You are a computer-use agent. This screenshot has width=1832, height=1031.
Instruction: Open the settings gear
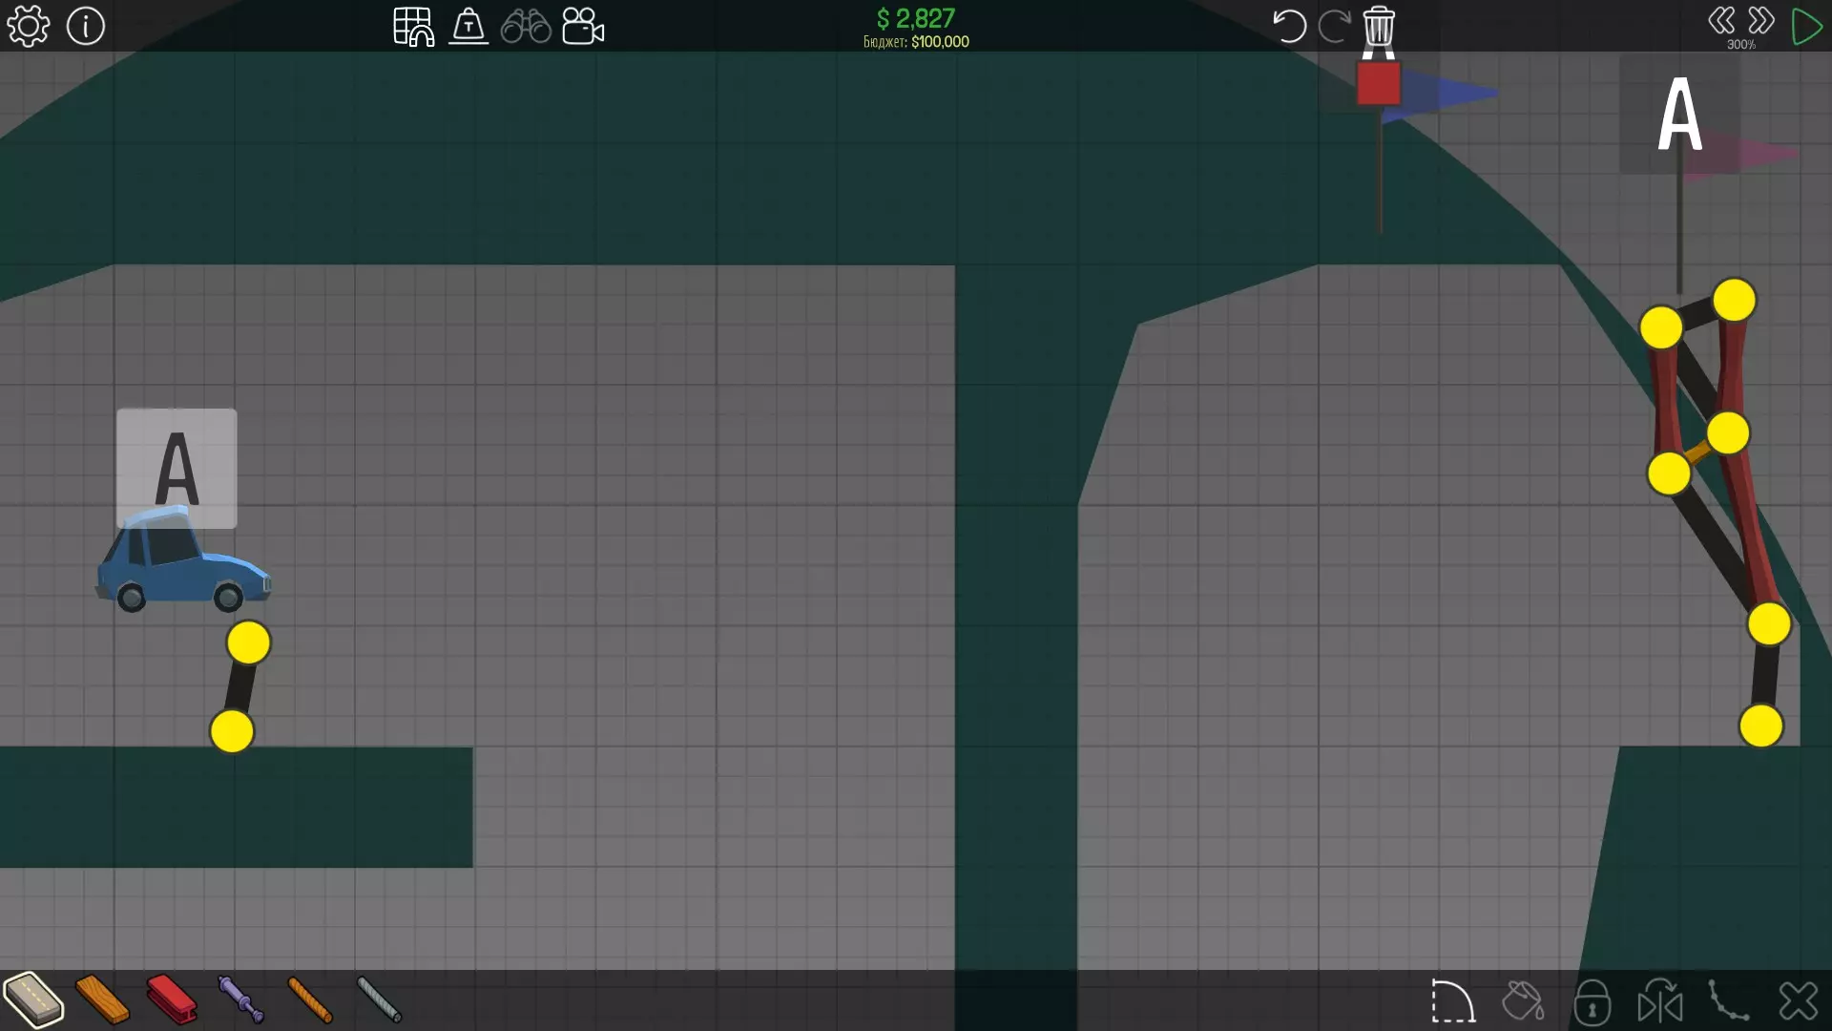[x=28, y=26]
